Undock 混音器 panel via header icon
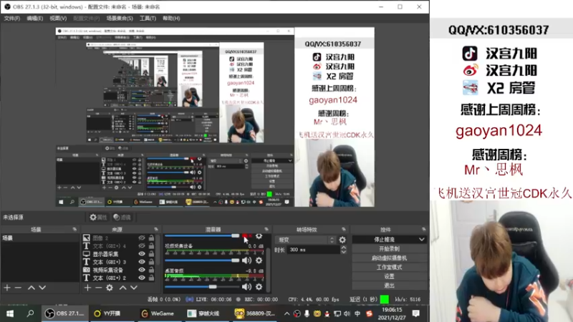 [x=266, y=229]
